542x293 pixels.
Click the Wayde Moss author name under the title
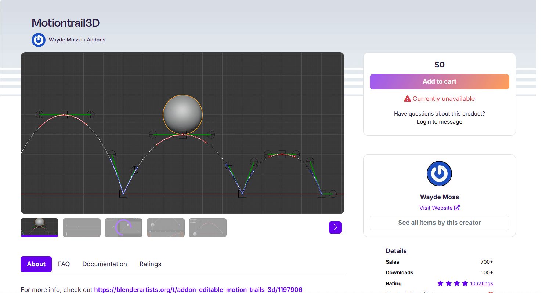(64, 40)
